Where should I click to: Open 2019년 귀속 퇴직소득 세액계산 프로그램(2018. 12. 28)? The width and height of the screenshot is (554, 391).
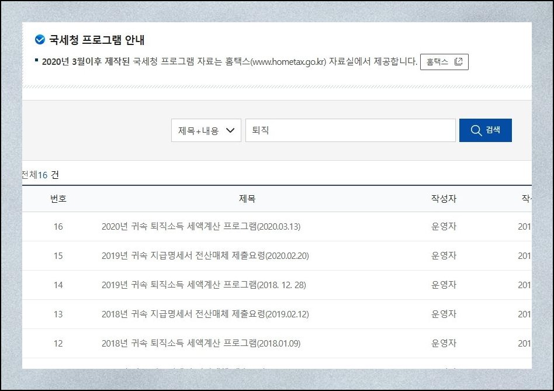(204, 285)
